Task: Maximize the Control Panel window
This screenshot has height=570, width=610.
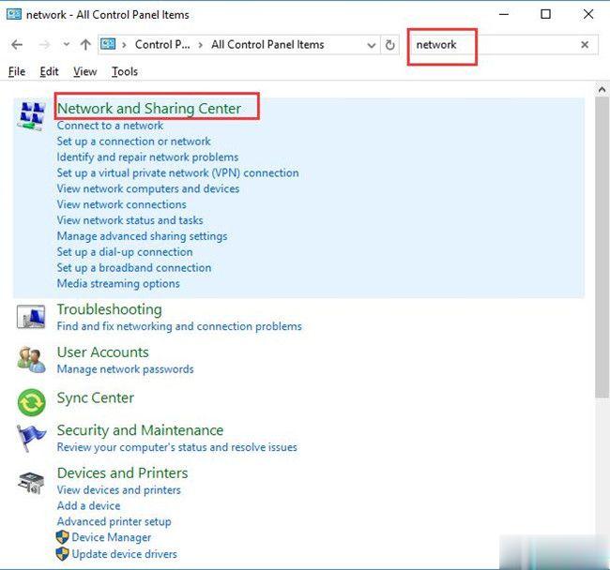Action: click(546, 14)
